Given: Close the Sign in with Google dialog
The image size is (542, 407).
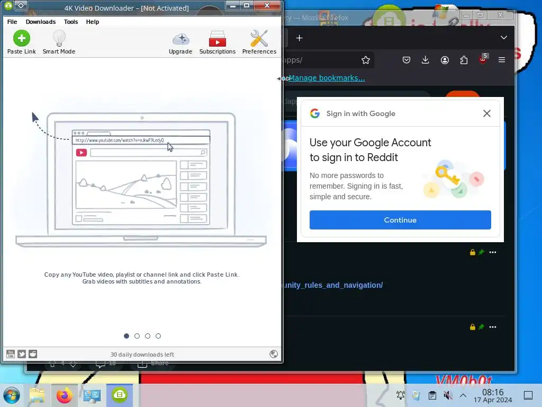Looking at the screenshot, I should click(487, 113).
